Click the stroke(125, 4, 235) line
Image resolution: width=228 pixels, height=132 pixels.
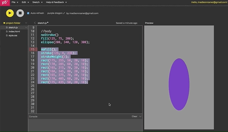pos(58,53)
